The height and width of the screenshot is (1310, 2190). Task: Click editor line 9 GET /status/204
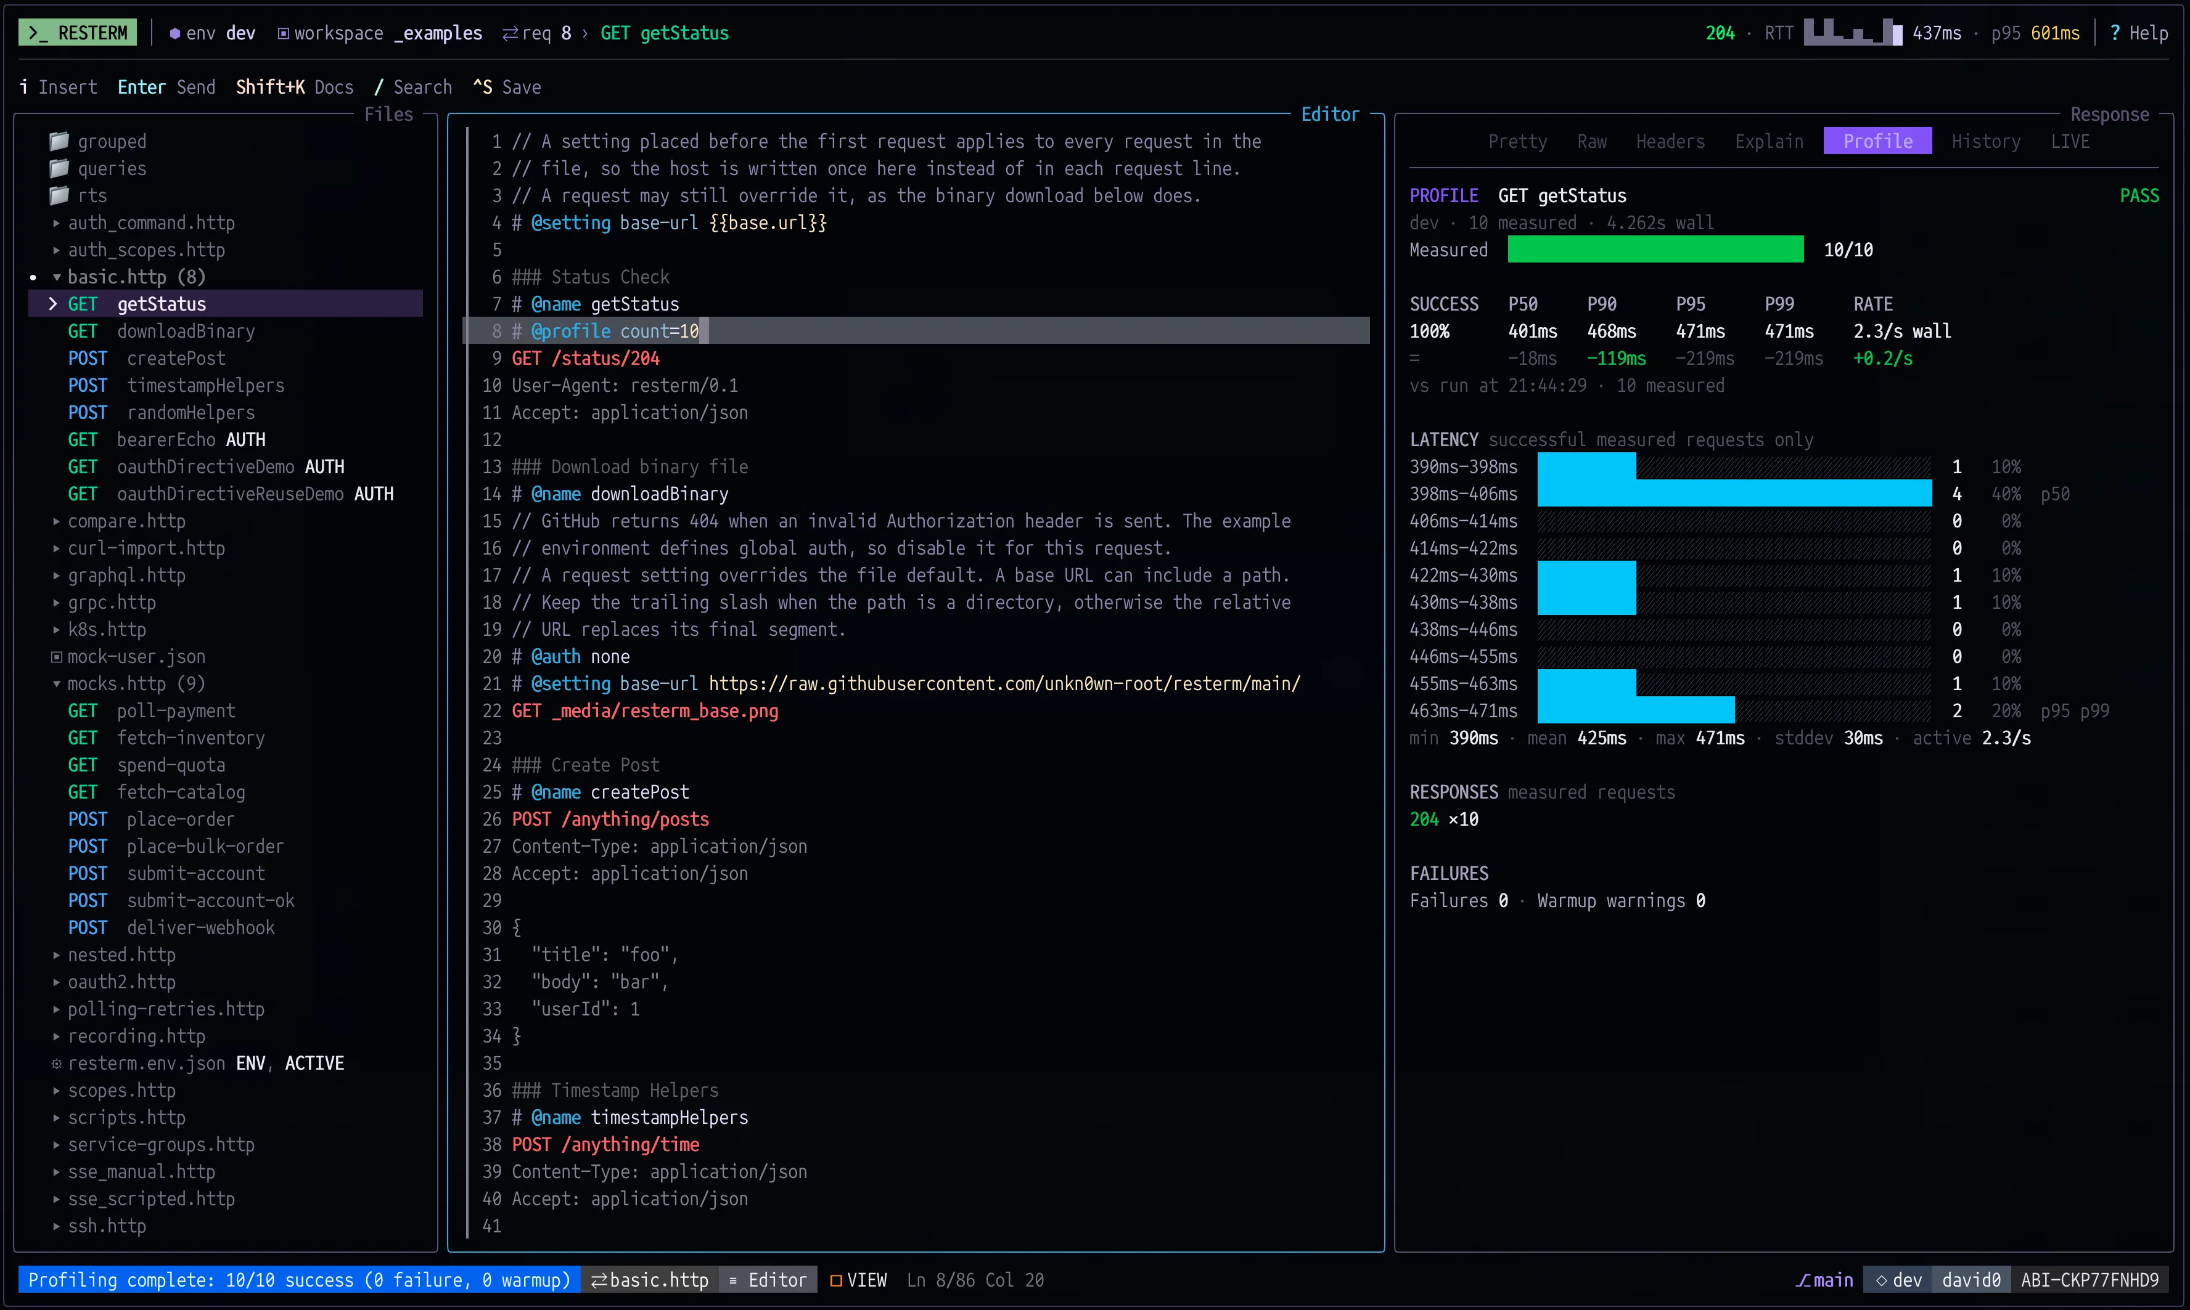click(x=586, y=359)
